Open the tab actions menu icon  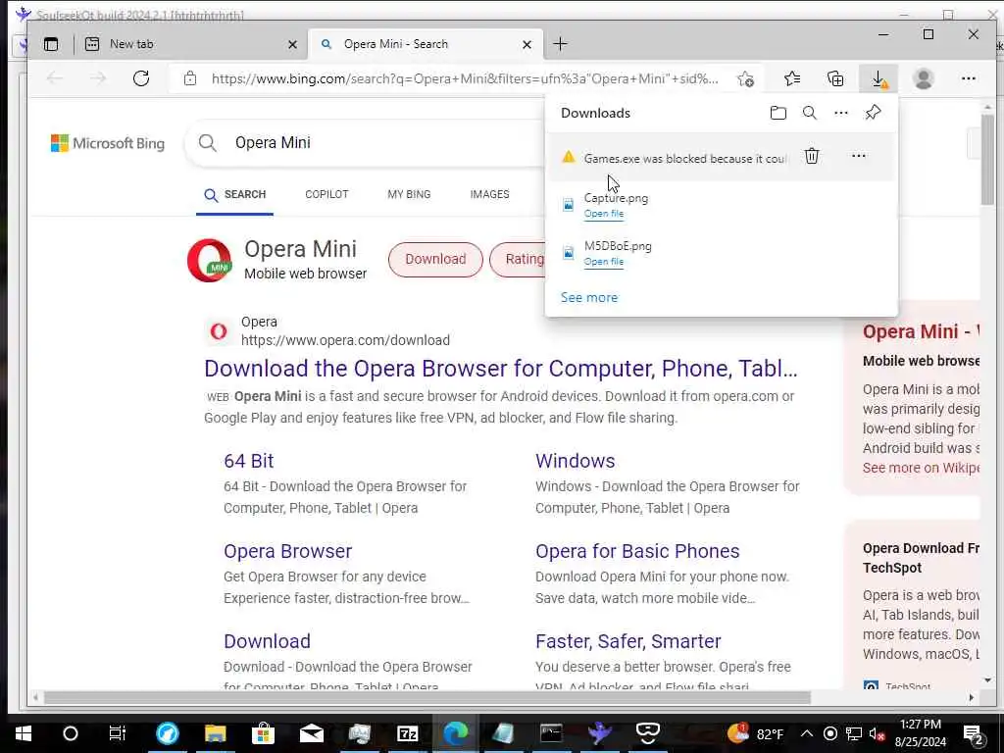pyautogui.click(x=51, y=44)
